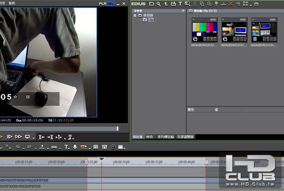This screenshot has width=284, height=191.
Task: Switch to the 序列標記點 tab
Action: (x=166, y=137)
